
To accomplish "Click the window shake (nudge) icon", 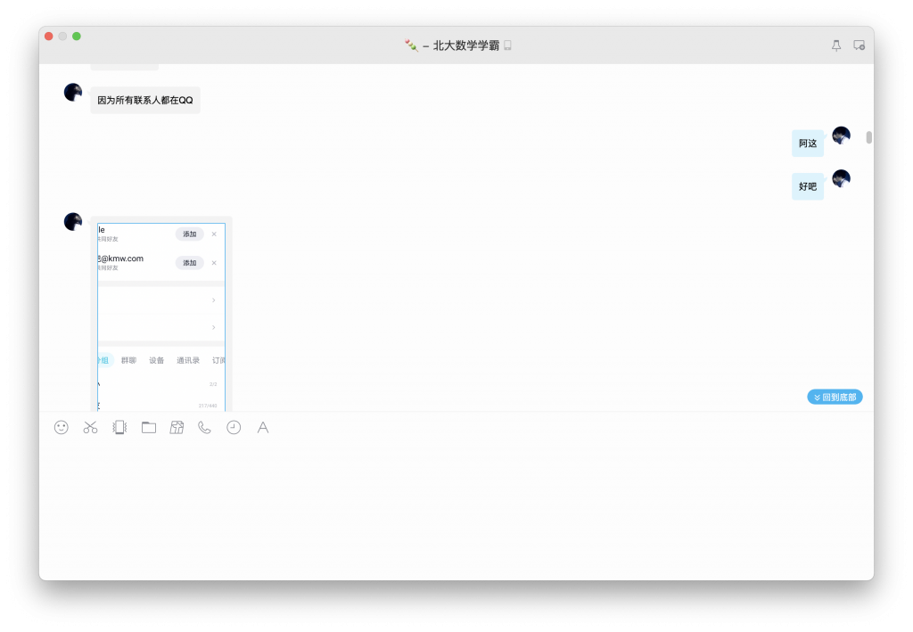I will [x=119, y=427].
